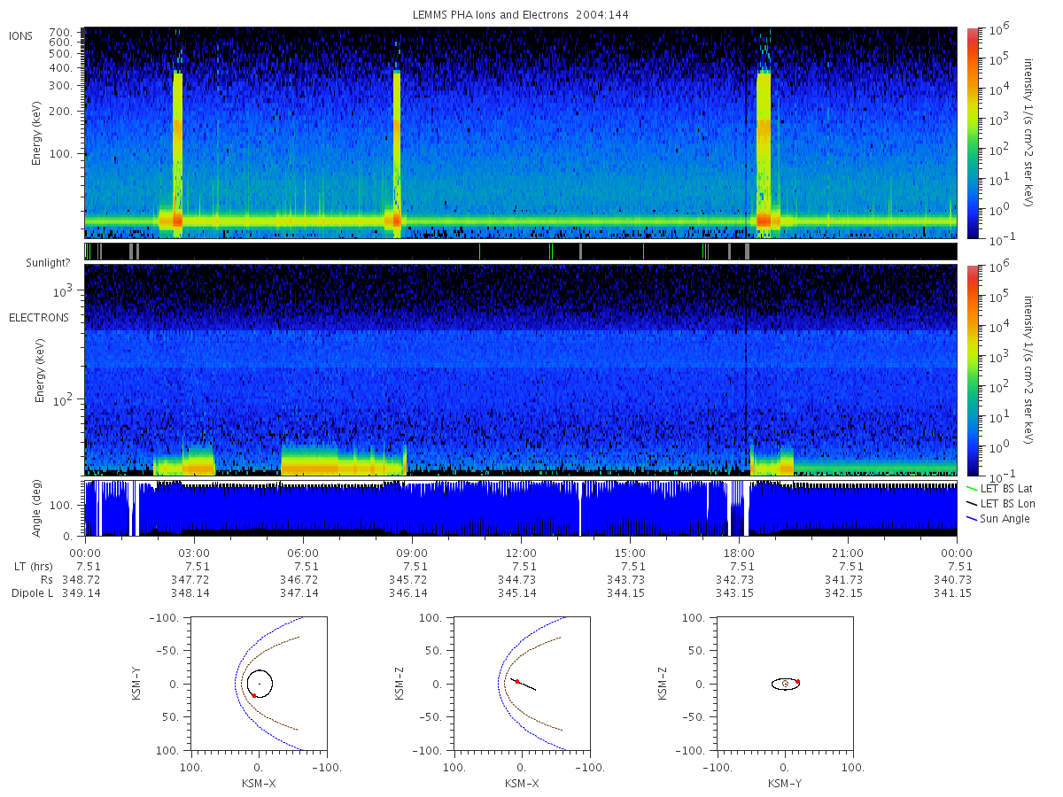Click the plot title LEMMS PHA Ions and Electrons
The height and width of the screenshot is (797, 1063).
(521, 15)
